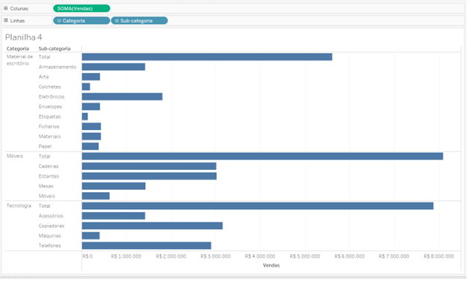The height and width of the screenshot is (281, 471).
Task: Expand the Categoria pill plus icon
Action: point(59,21)
